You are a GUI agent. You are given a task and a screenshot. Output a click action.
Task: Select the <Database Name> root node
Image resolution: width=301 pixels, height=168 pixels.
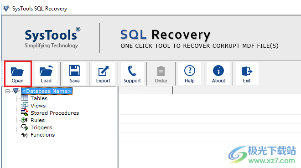pos(47,91)
